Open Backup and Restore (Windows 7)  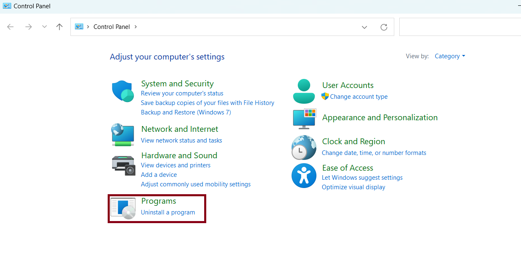tap(186, 112)
